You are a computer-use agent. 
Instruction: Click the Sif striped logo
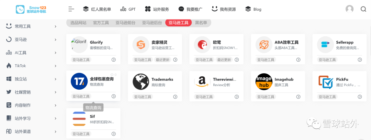[79, 118]
